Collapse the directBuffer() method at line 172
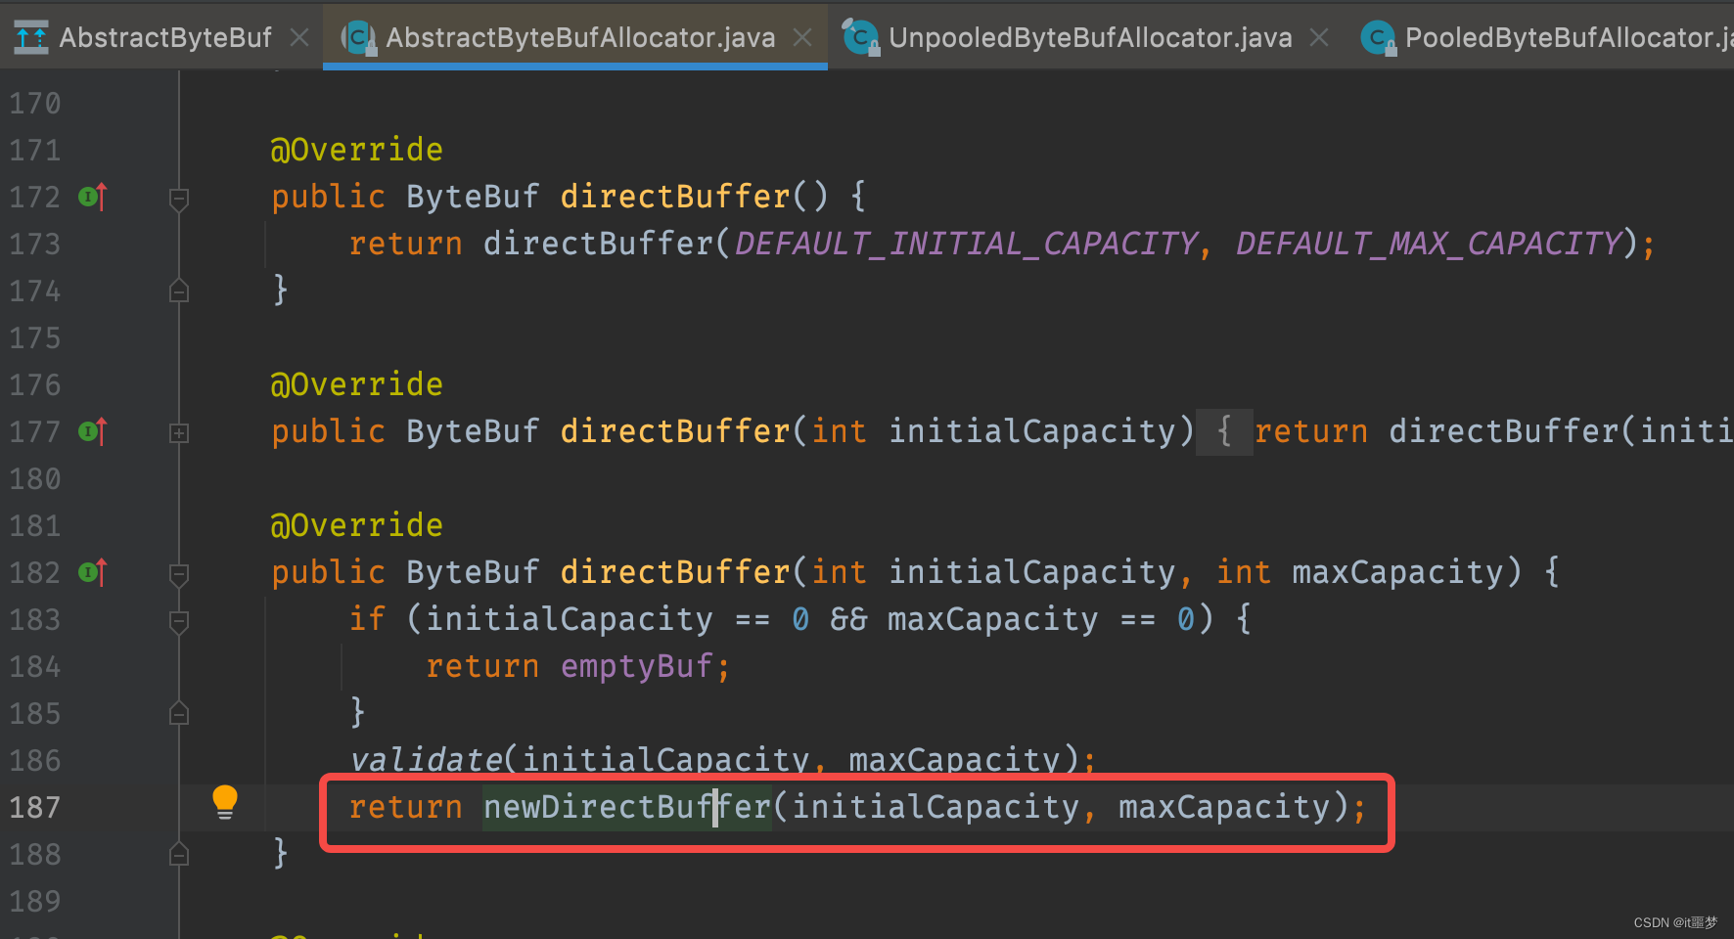1734x939 pixels. pos(179,200)
